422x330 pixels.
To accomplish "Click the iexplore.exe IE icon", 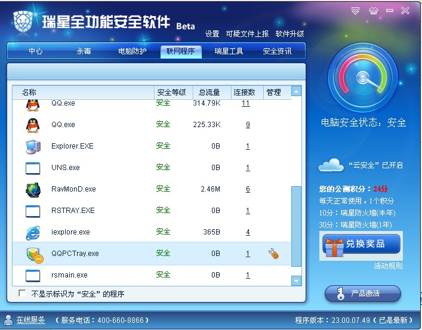I will pos(33,233).
